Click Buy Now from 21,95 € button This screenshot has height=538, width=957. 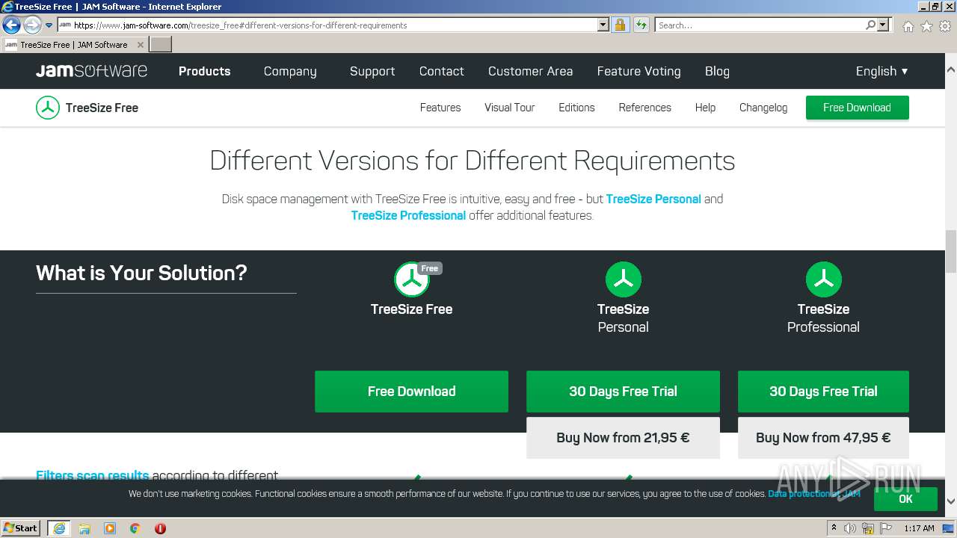(623, 438)
